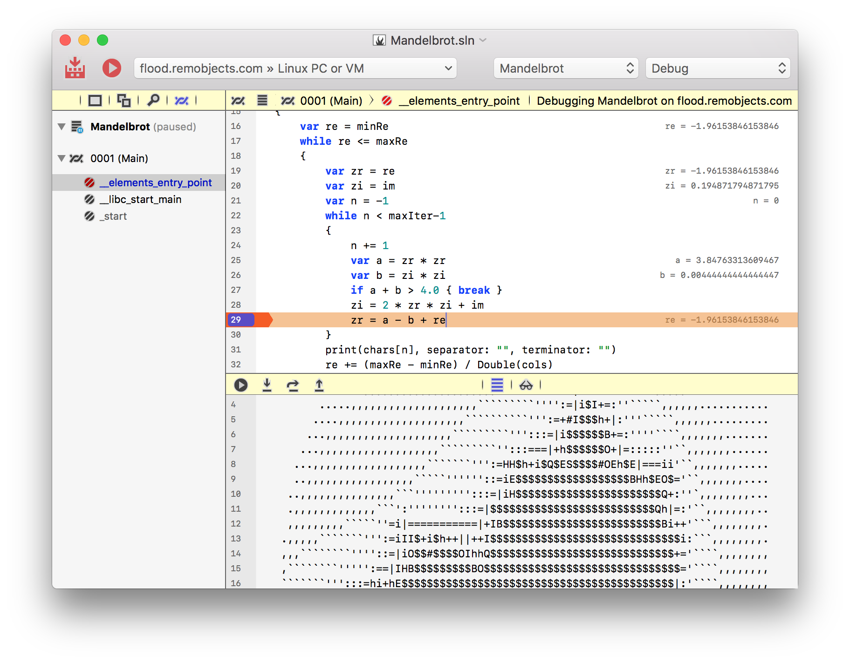Click the Step Out icon
The image size is (850, 663).
tap(319, 385)
